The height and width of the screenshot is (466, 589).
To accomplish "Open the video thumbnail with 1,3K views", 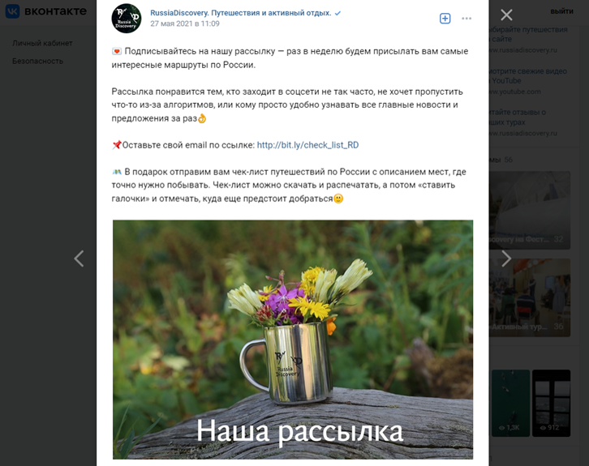I will 510,403.
